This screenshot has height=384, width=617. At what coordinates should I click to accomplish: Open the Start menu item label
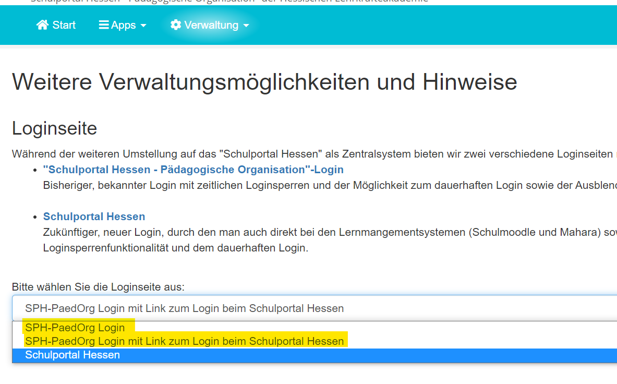64,25
